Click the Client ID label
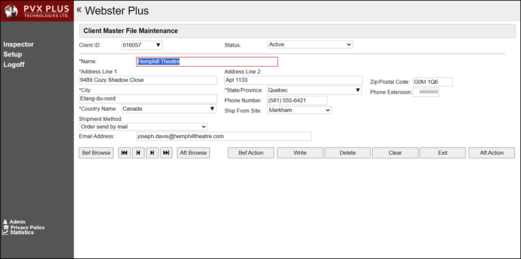Viewport: 521px width, 259px height. pos(90,45)
